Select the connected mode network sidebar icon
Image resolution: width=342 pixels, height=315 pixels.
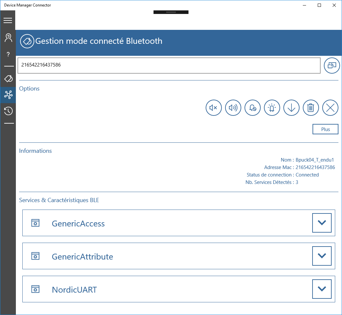(x=8, y=95)
